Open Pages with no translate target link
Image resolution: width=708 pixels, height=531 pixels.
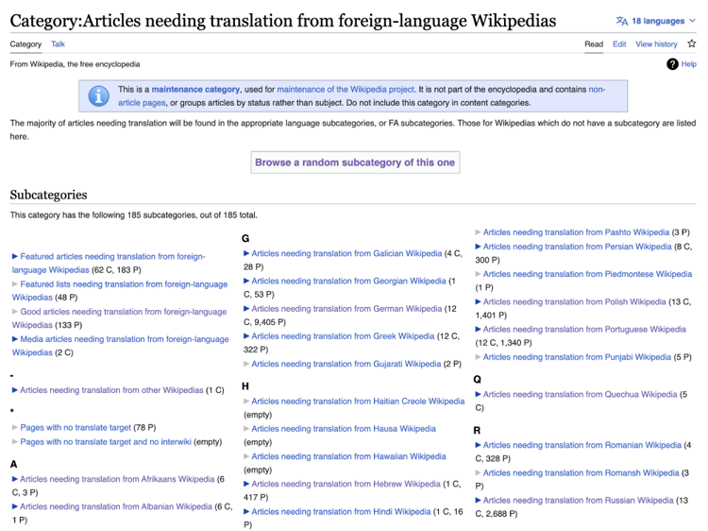coord(76,427)
